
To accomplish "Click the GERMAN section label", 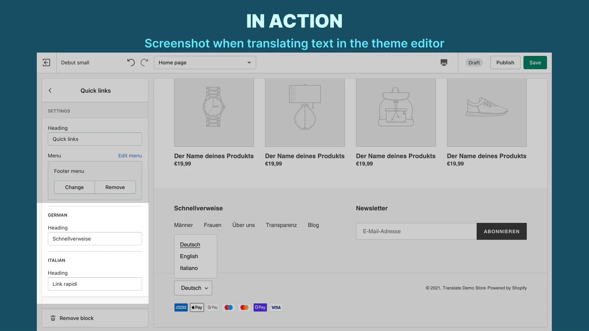I will tap(57, 215).
